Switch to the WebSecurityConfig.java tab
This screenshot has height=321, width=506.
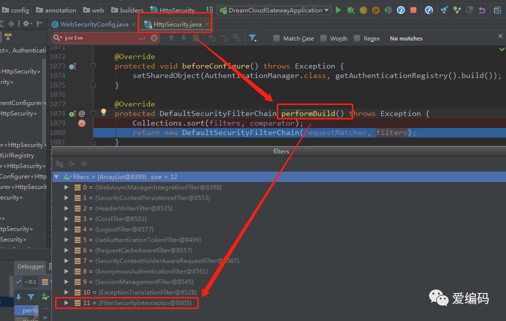94,24
